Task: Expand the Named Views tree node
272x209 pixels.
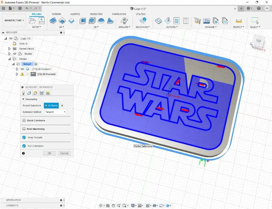Action: pyautogui.click(x=10, y=49)
